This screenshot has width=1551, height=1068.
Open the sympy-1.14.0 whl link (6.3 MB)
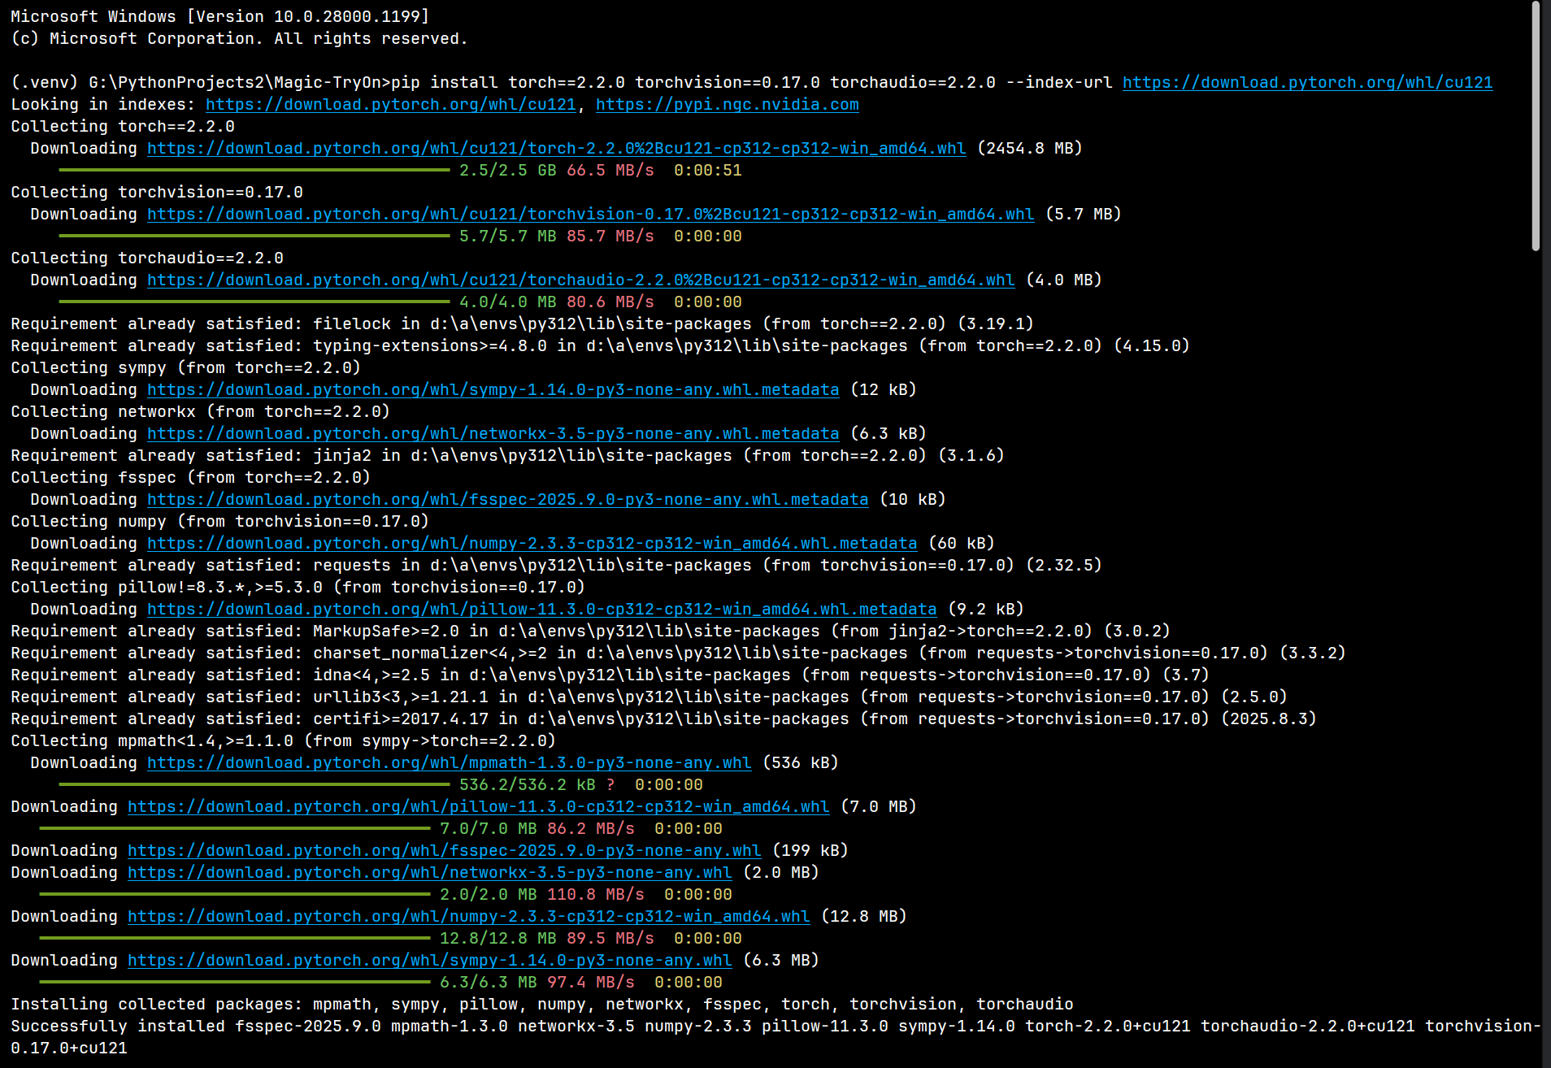click(x=429, y=960)
